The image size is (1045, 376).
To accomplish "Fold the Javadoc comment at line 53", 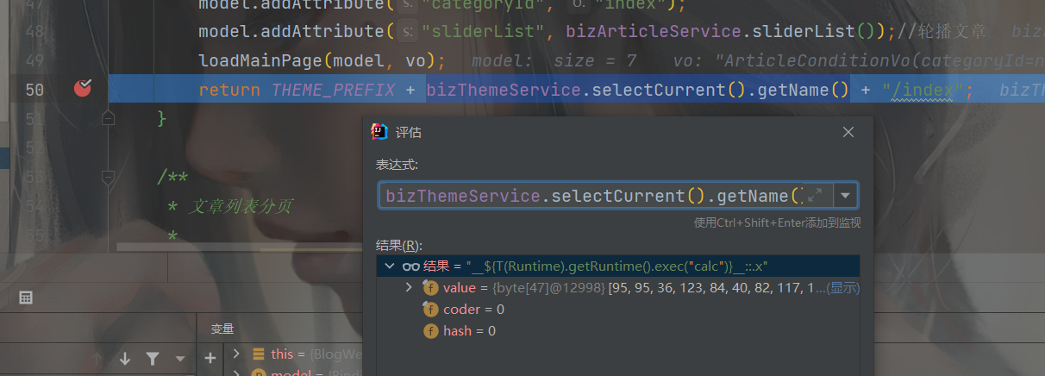I will click(108, 177).
